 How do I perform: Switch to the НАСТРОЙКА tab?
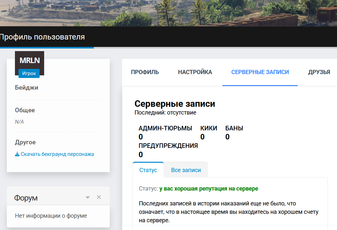point(195,72)
